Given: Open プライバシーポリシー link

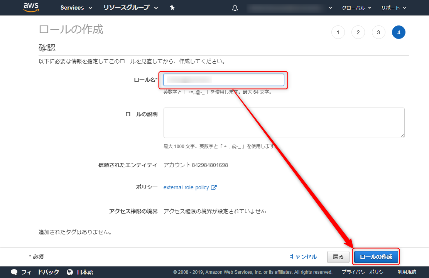Looking at the screenshot, I should pyautogui.click(x=365, y=272).
